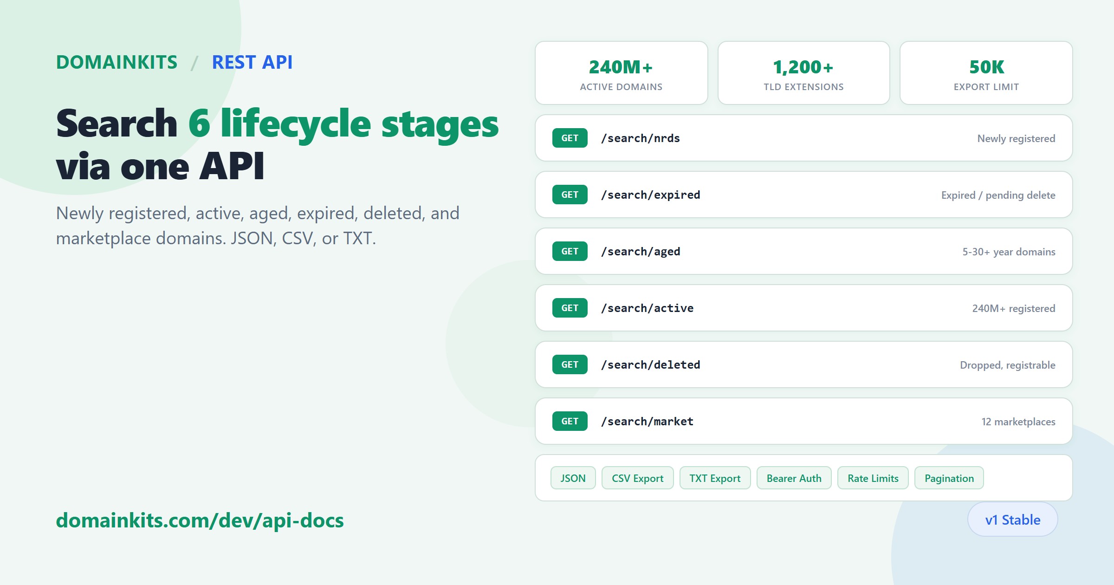Click the 'Expired / pending delete' description
Image resolution: width=1114 pixels, height=585 pixels.
(x=998, y=195)
